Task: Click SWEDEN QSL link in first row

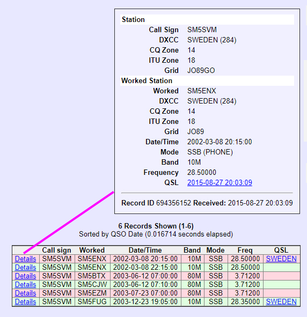Action: tap(281, 259)
